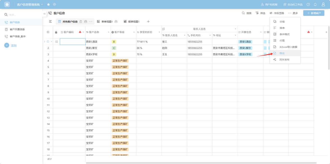Open the 客户名称 column dropdown
330x164 pixels.
coord(108,32)
